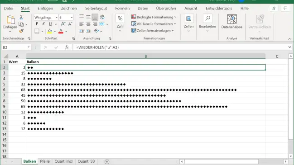Select column B header
Viewport: 294px width, 165px height.
(146, 57)
